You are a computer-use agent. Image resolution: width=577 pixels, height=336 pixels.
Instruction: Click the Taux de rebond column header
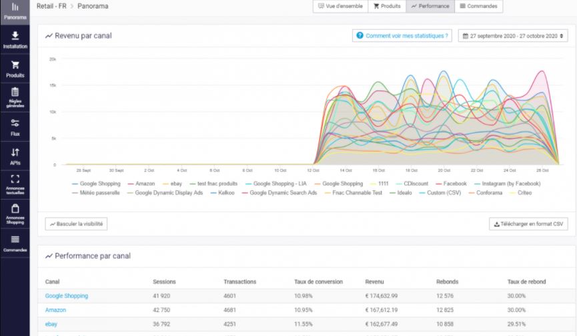pos(526,282)
